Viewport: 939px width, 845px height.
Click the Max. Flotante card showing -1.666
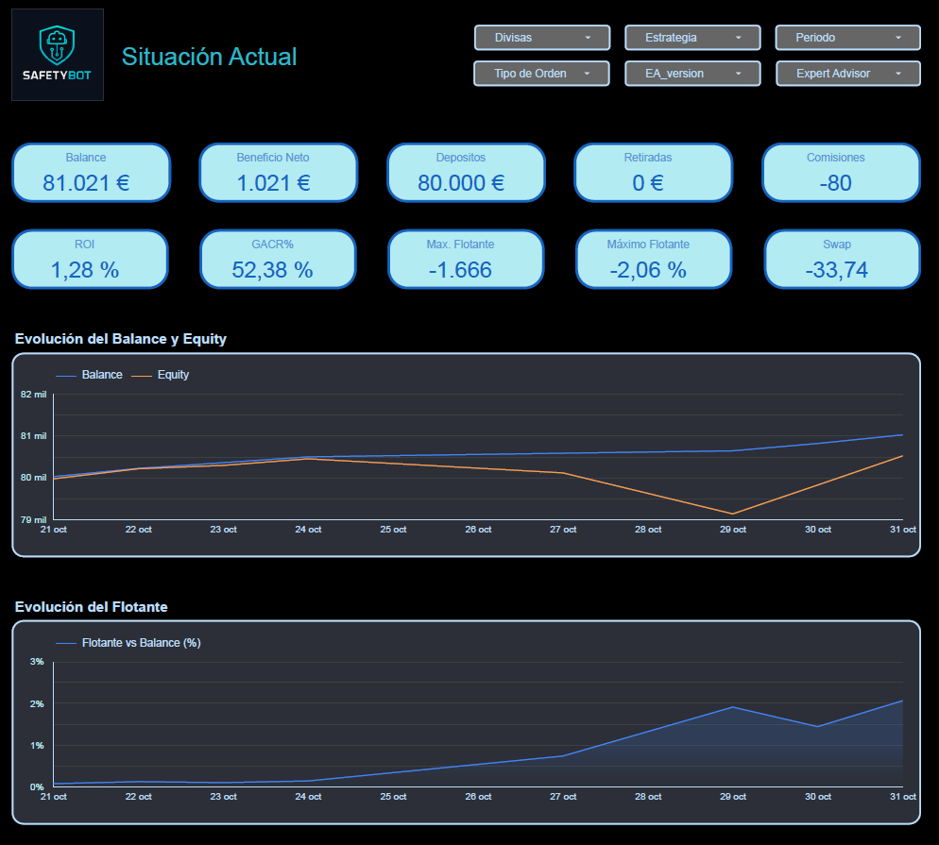pos(466,259)
